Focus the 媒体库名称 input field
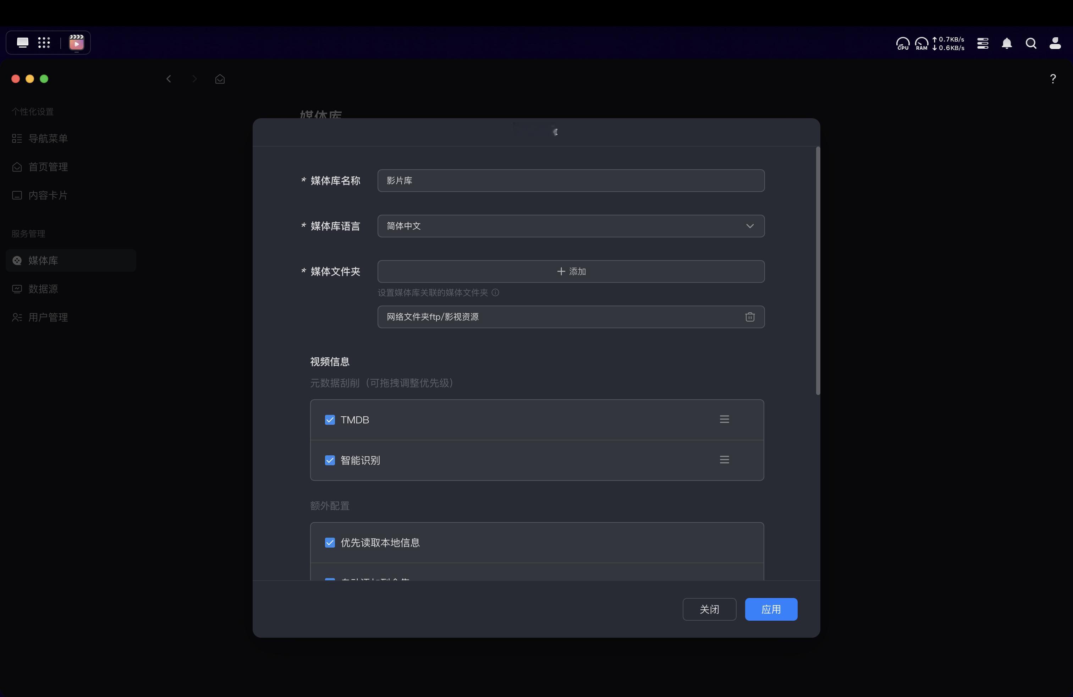Image resolution: width=1073 pixels, height=697 pixels. coord(571,181)
